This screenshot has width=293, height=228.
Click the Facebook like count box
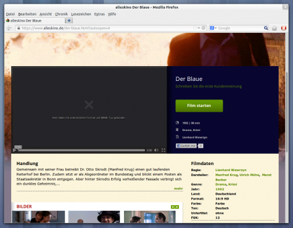coord(200,146)
